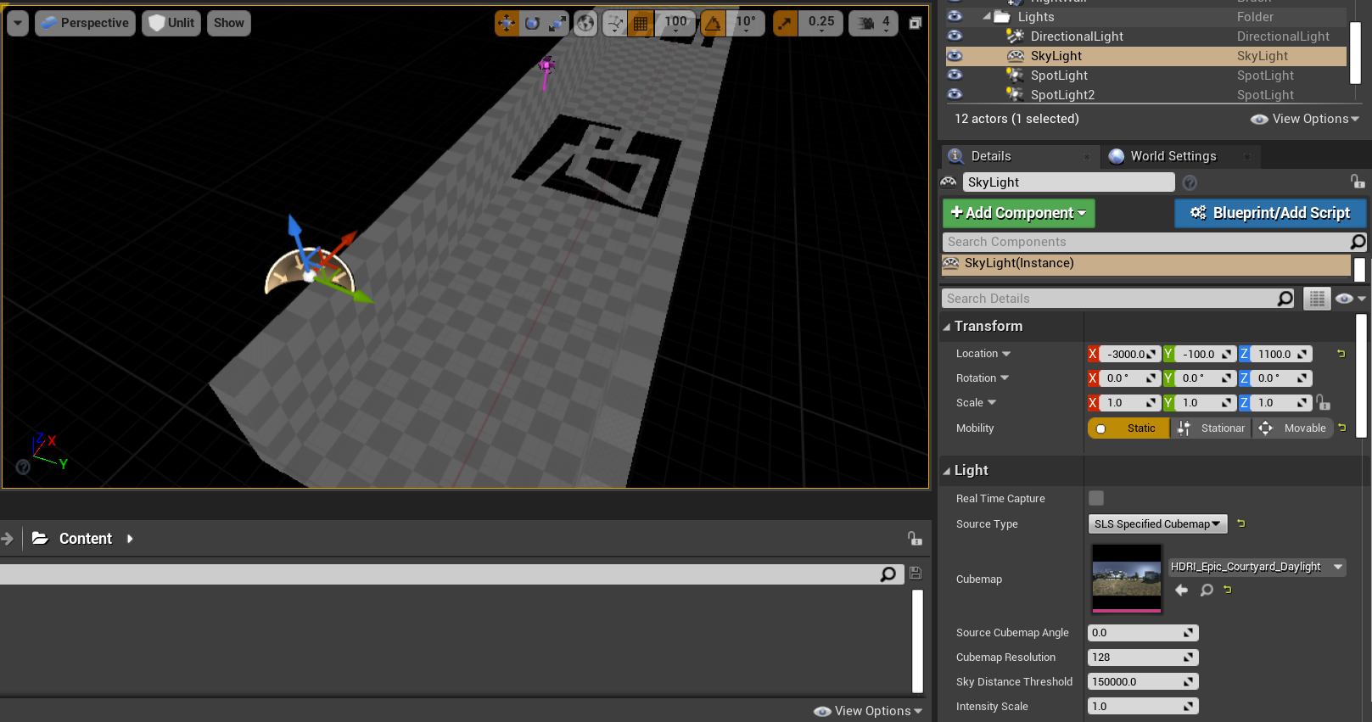This screenshot has height=722, width=1372.
Task: Select SkyLight(Instance) component
Action: pyautogui.click(x=1145, y=264)
